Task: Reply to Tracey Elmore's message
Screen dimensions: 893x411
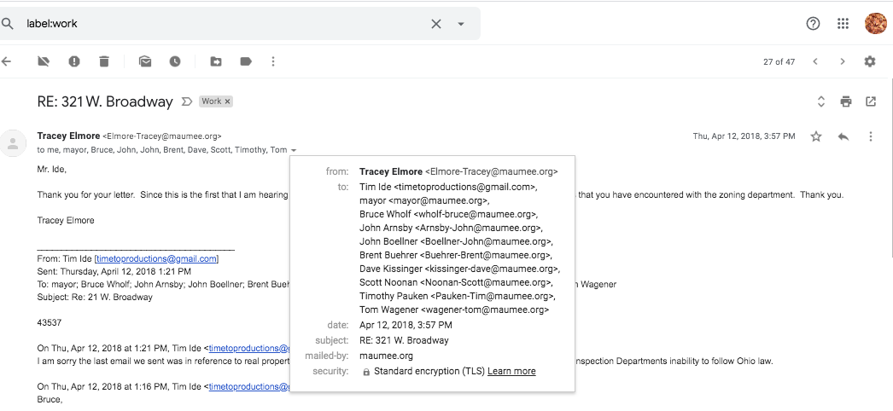Action: [843, 136]
